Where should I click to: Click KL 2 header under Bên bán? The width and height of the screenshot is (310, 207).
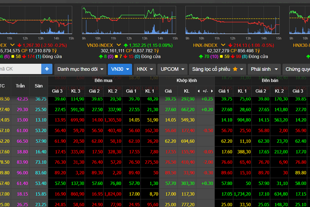pos(279,91)
